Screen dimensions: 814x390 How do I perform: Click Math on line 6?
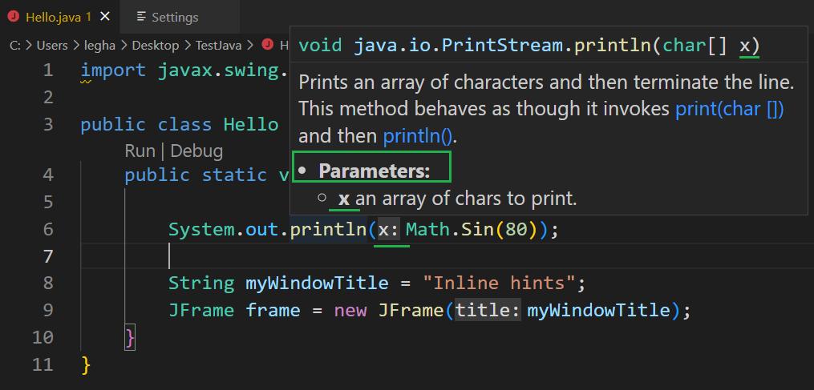pyautogui.click(x=427, y=229)
